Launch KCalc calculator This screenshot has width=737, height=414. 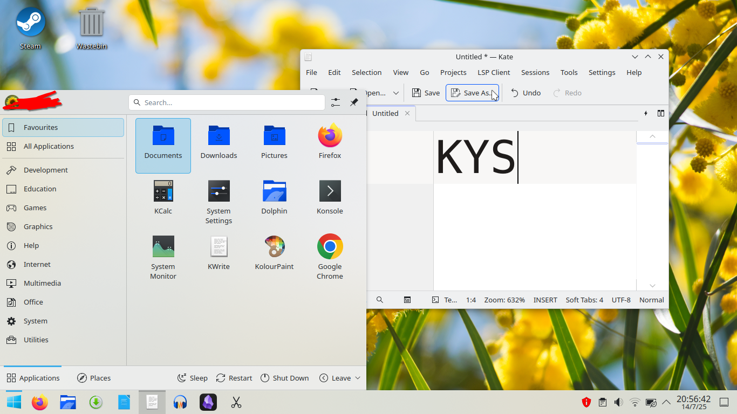(163, 201)
